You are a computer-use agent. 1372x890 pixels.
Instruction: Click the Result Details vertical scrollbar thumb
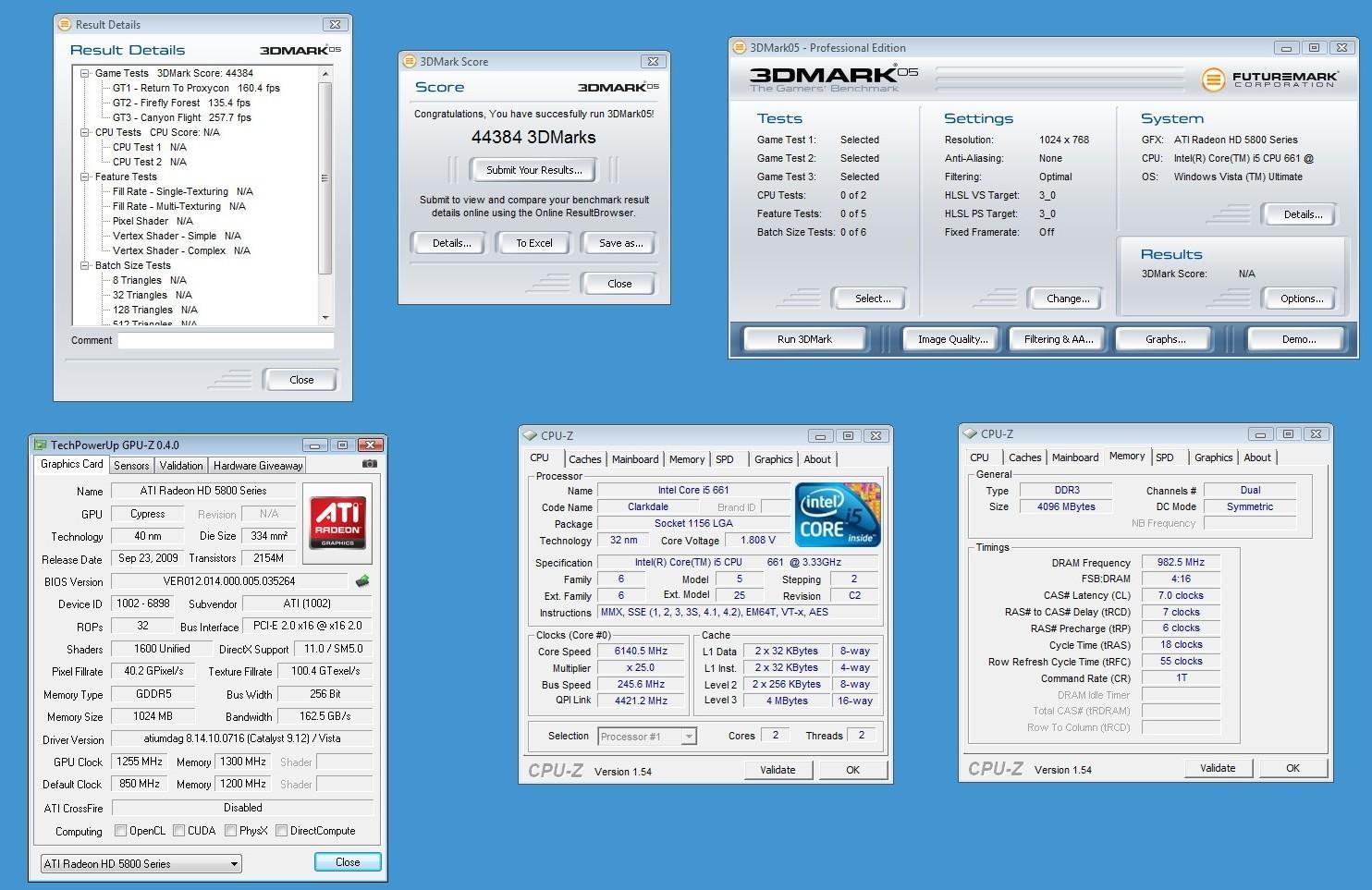[325, 178]
